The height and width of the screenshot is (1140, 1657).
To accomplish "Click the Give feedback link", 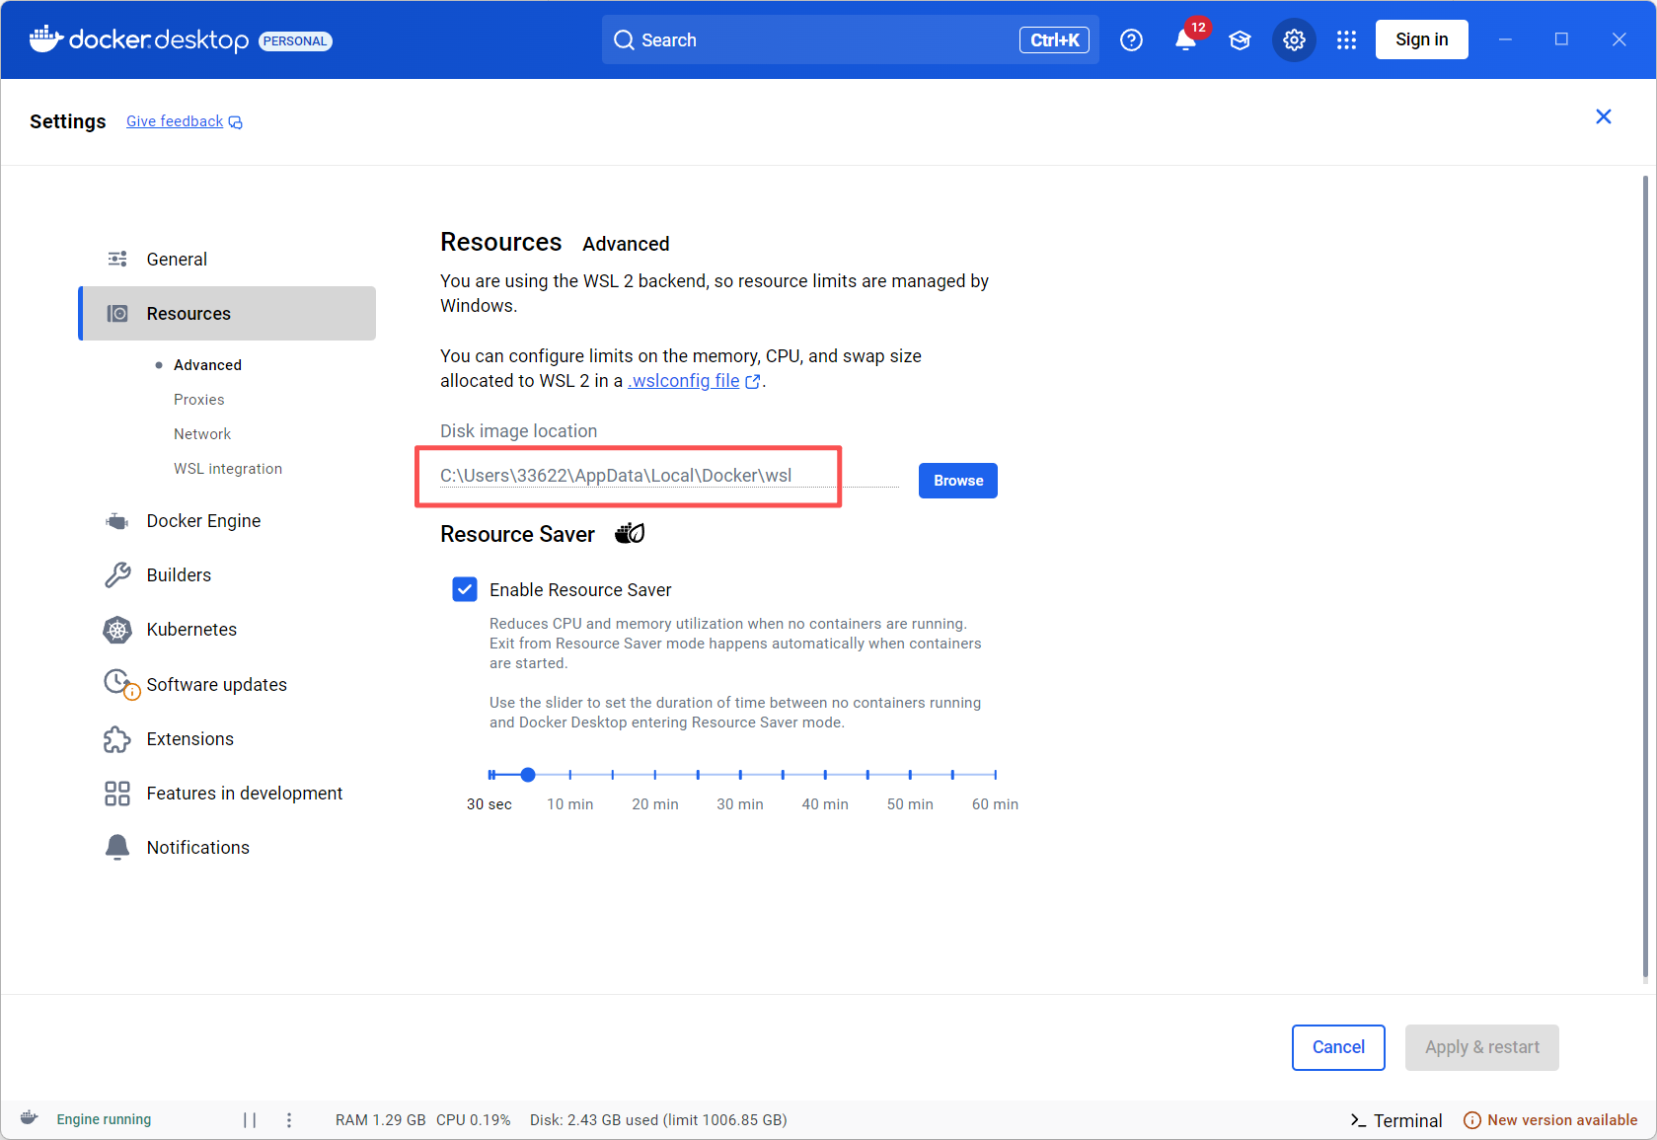I will tap(175, 121).
